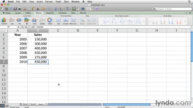Switch to Page Layout view icon
This screenshot has height=108, width=193.
coord(7,106)
